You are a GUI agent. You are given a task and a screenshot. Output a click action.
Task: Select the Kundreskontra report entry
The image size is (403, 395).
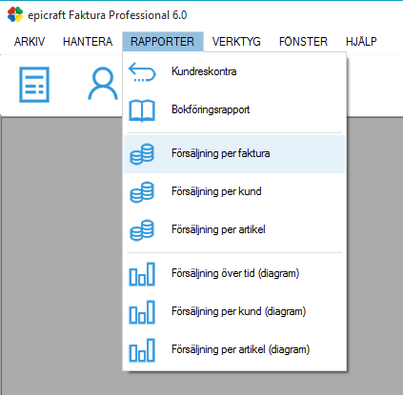click(234, 72)
